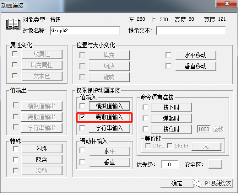Check the 流动 checkbox
Screen dimensions: 238x193
(16, 170)
